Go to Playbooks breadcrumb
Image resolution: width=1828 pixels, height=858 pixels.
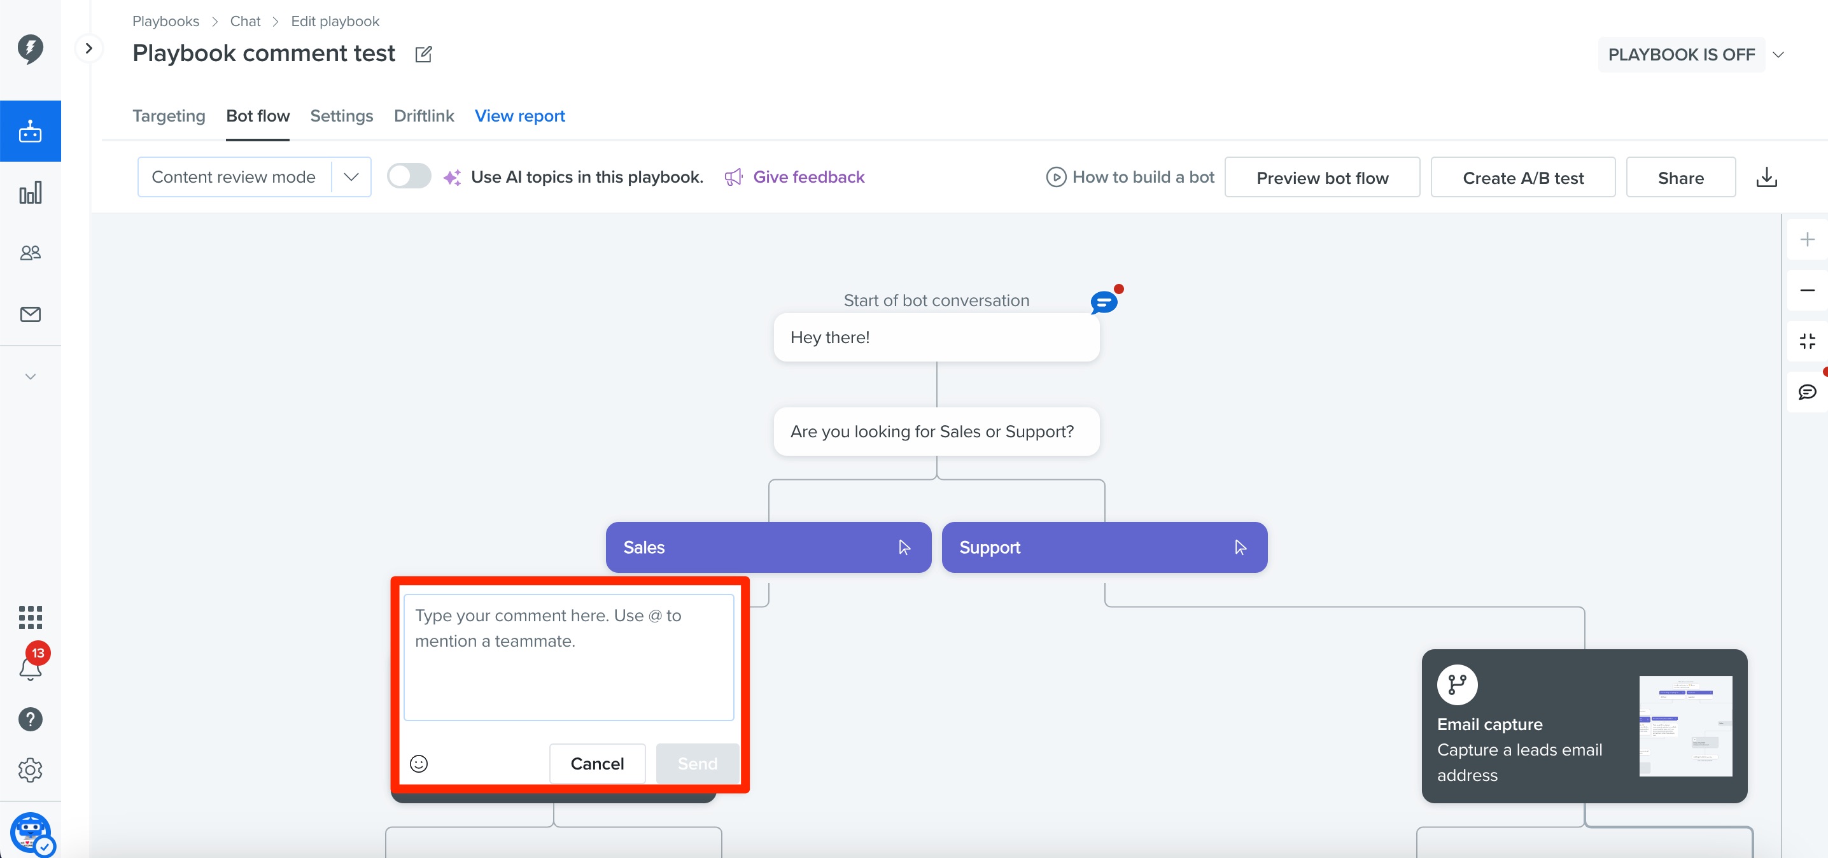165,21
